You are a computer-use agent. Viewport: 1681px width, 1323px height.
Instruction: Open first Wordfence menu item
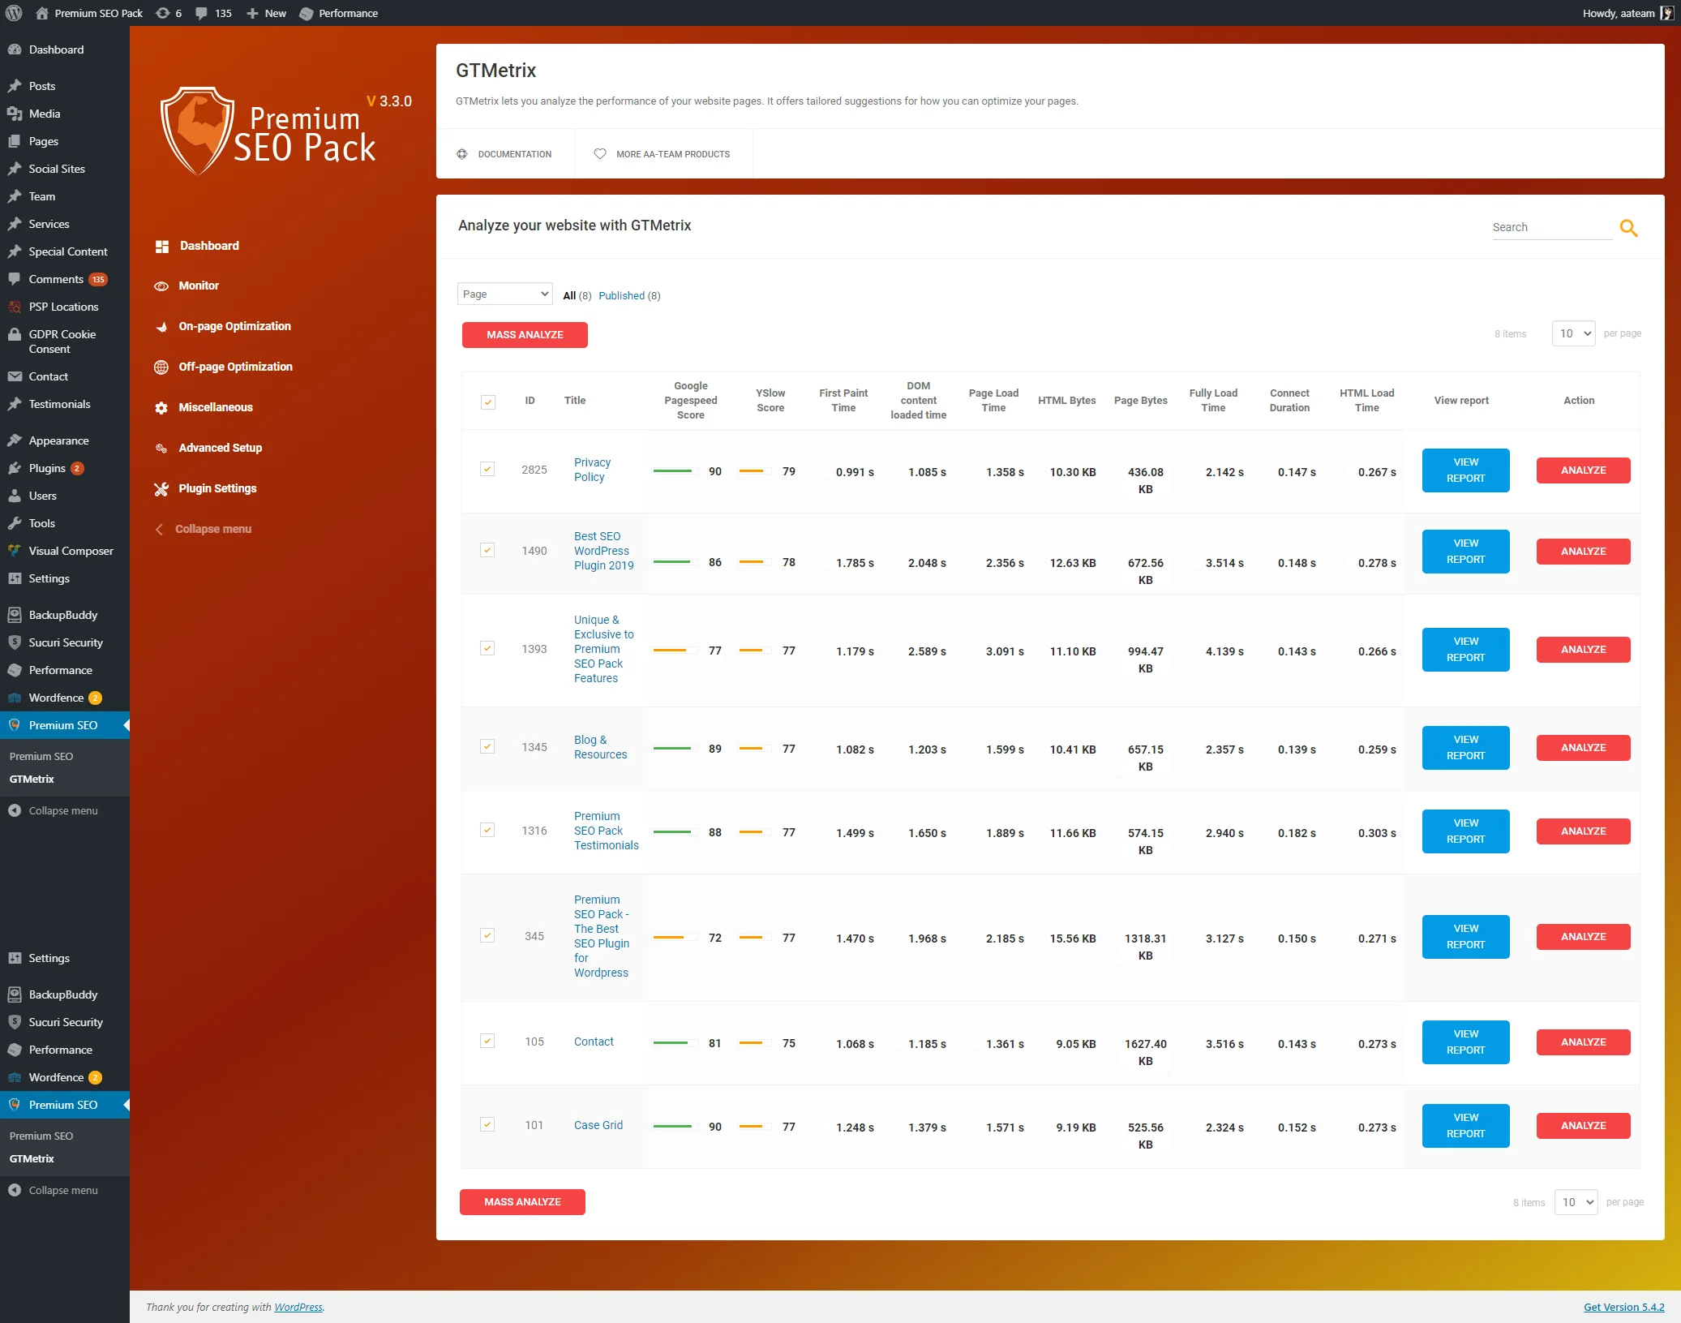click(x=65, y=698)
